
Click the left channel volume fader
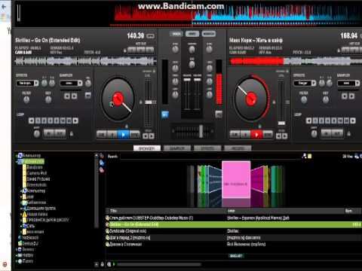pyautogui.click(x=187, y=80)
